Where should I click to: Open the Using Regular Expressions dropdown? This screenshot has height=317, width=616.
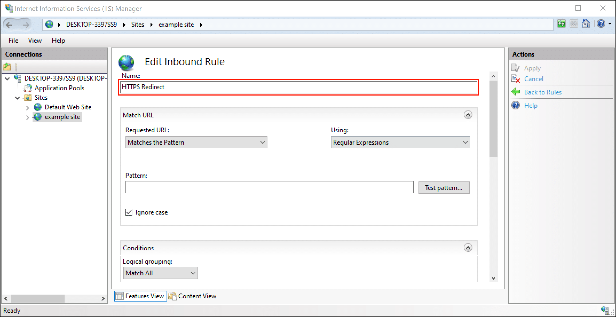(x=400, y=142)
